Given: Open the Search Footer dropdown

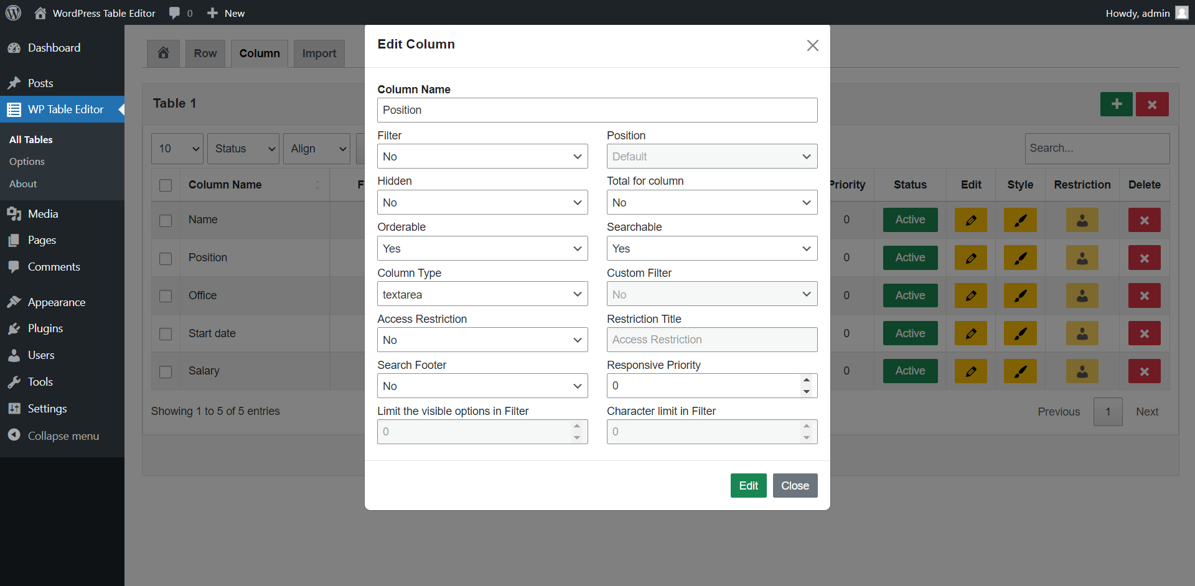Looking at the screenshot, I should [482, 386].
